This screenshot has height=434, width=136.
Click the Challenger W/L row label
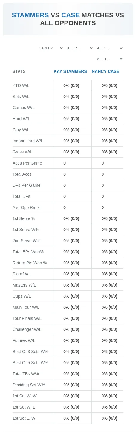27,329
